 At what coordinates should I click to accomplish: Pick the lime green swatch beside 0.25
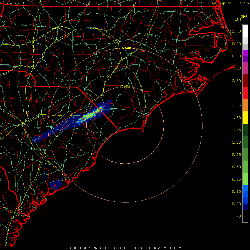(x=245, y=179)
